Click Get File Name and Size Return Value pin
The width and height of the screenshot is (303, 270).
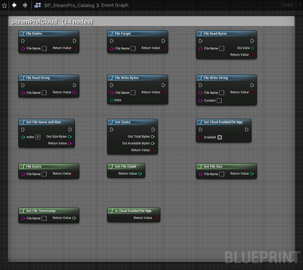pos(70,143)
